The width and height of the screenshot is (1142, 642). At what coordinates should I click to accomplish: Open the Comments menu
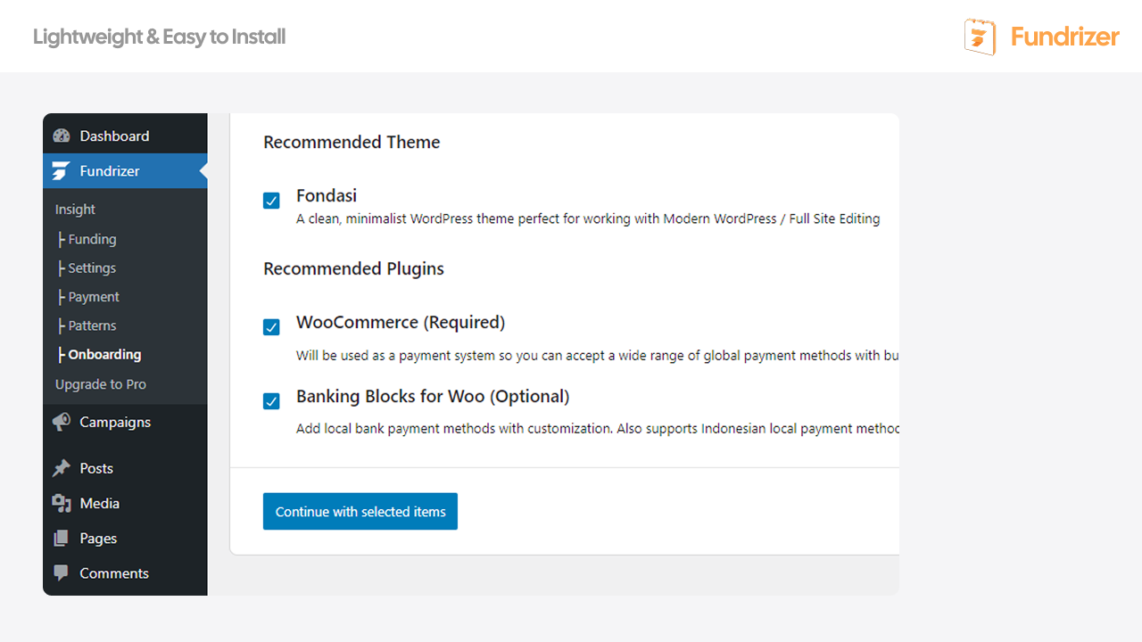tap(125, 573)
